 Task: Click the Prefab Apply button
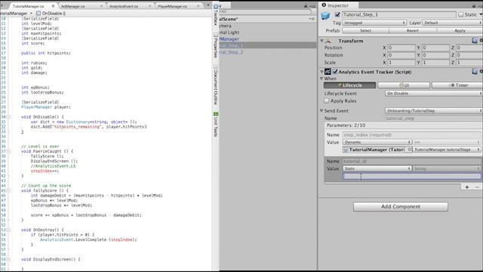460,30
